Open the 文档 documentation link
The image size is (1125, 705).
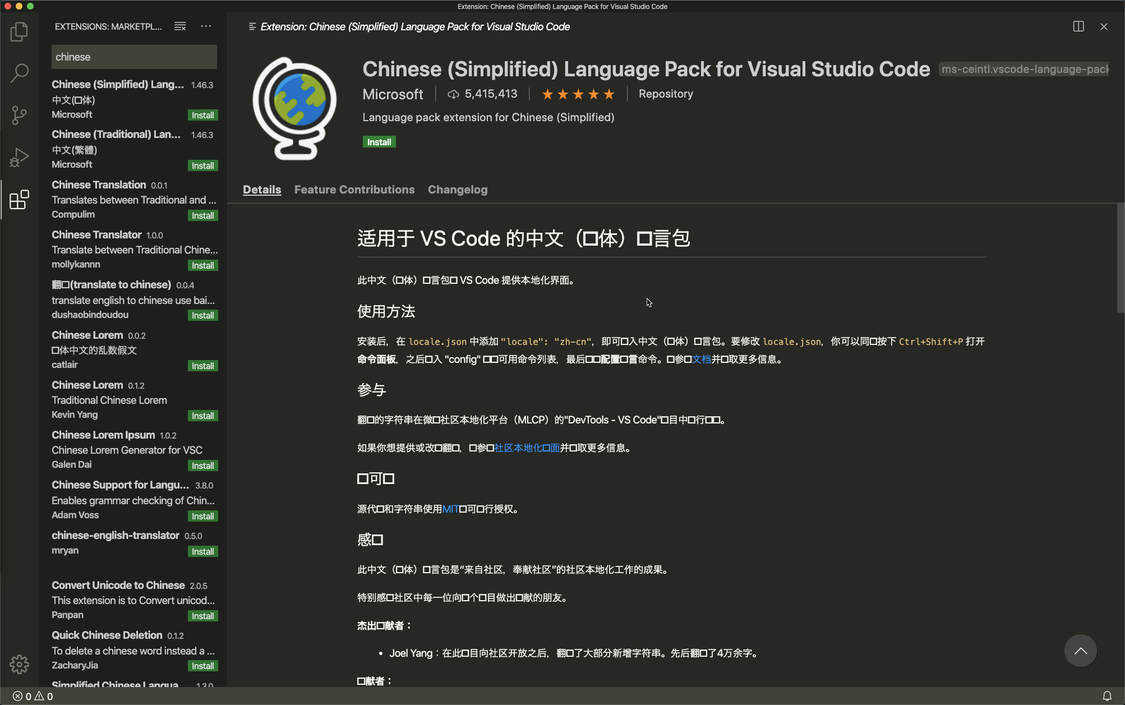[x=701, y=359]
